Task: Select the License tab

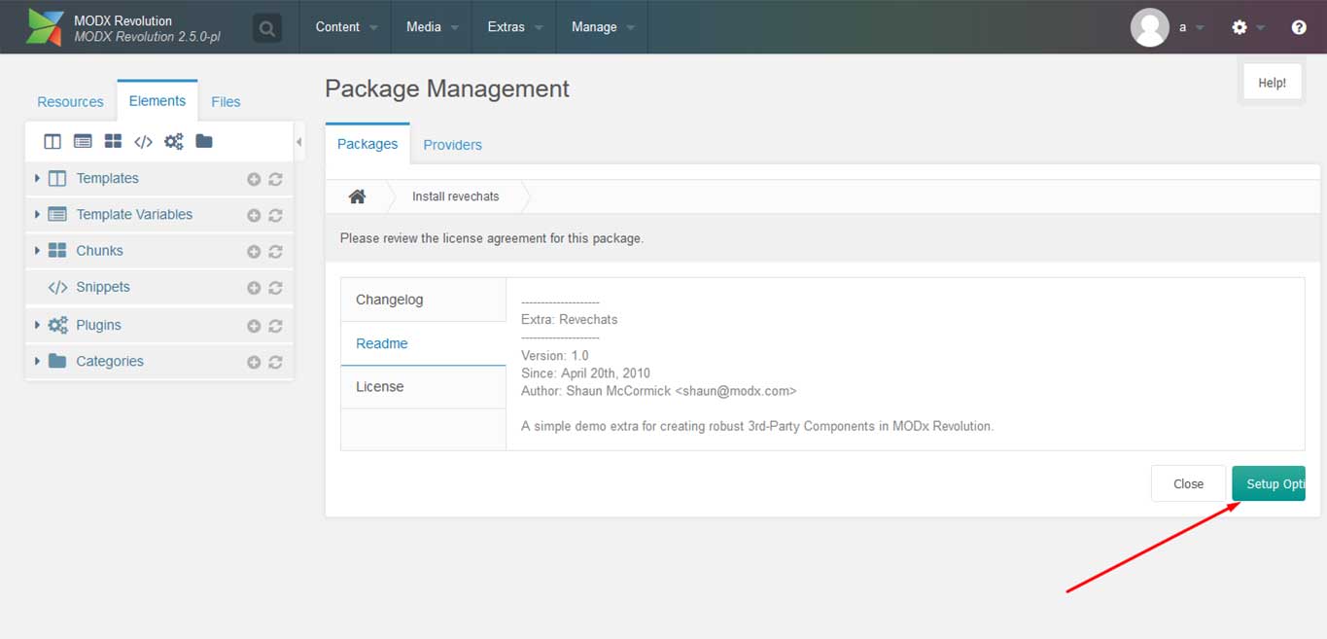Action: pos(379,386)
